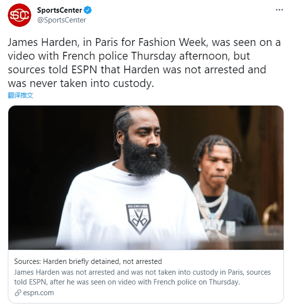Open the James Harden article photo
Screen dimensions: 287x304
tap(146, 177)
